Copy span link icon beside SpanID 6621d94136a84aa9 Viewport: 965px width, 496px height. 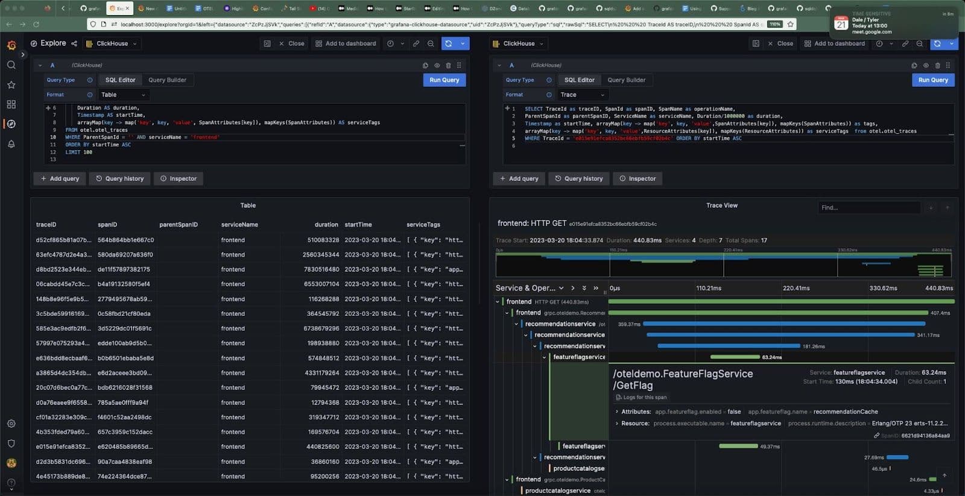click(x=876, y=436)
